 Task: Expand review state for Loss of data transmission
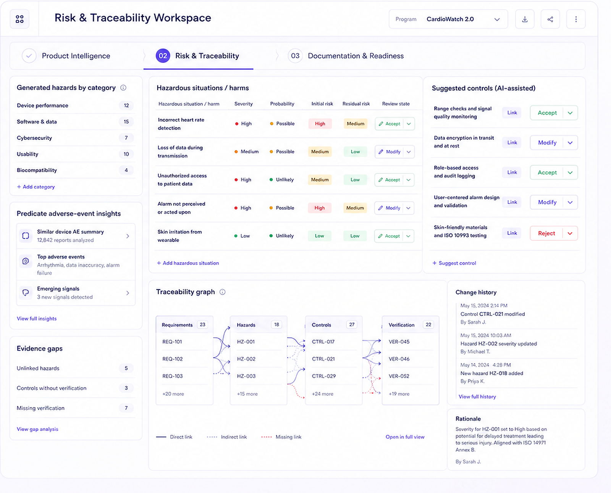pos(409,152)
